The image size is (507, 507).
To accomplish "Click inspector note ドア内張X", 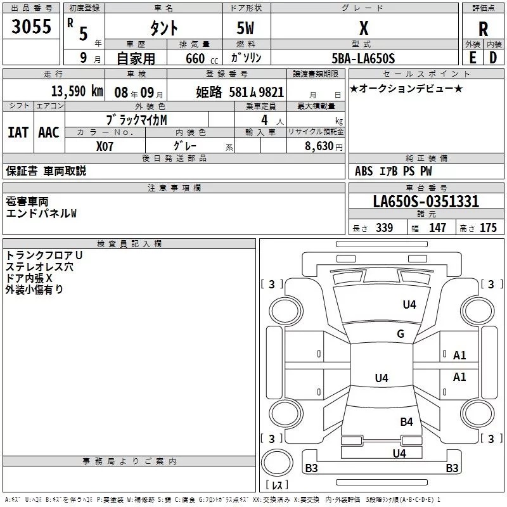I will (29, 278).
